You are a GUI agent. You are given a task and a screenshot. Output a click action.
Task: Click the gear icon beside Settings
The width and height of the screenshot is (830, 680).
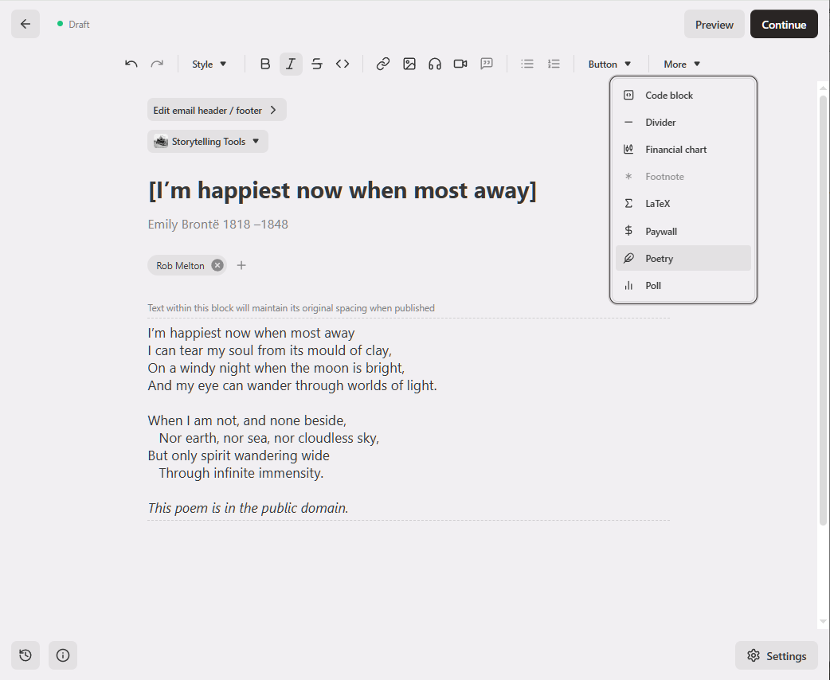point(754,655)
